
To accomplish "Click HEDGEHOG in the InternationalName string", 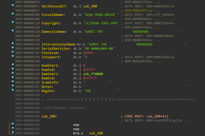I will (144, 44).
